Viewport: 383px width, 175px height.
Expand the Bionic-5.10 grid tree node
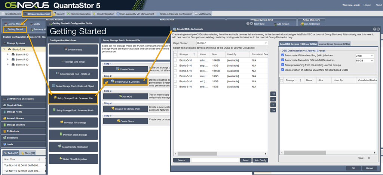tap(4, 49)
